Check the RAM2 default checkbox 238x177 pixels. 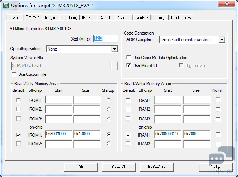click(x=128, y=109)
